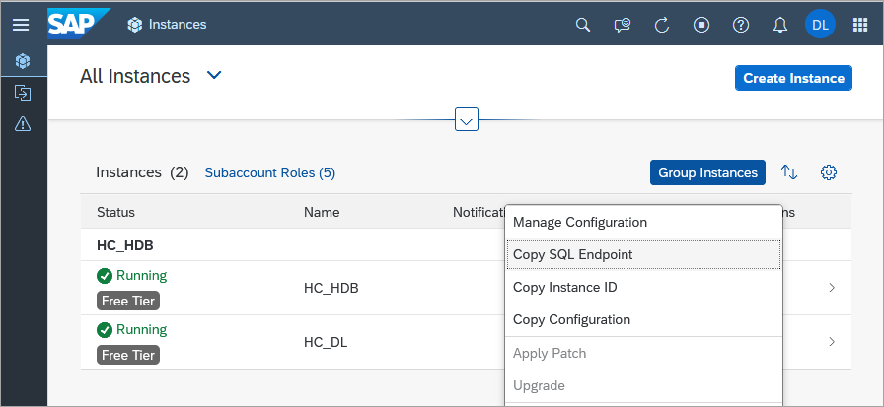The width and height of the screenshot is (884, 407).
Task: Open the notifications bell icon
Action: [780, 25]
